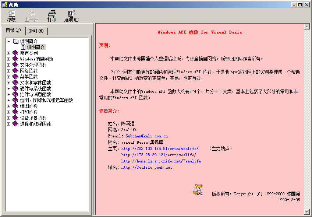Expand the 文本和字体函数 node
This screenshot has height=217, width=312.
pyautogui.click(x=8, y=83)
